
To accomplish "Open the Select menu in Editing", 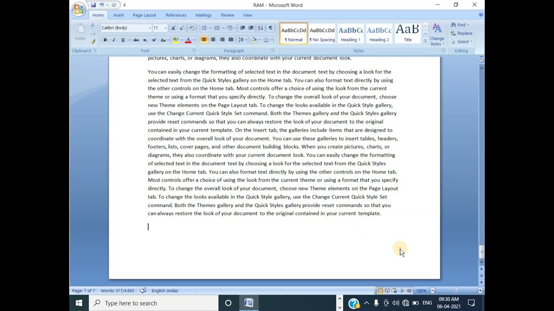I will (x=462, y=42).
